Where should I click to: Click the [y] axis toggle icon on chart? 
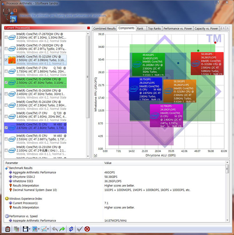click(x=96, y=155)
